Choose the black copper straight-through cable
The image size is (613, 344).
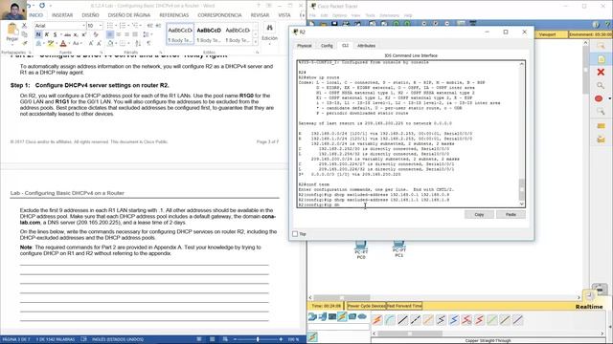pos(402,320)
